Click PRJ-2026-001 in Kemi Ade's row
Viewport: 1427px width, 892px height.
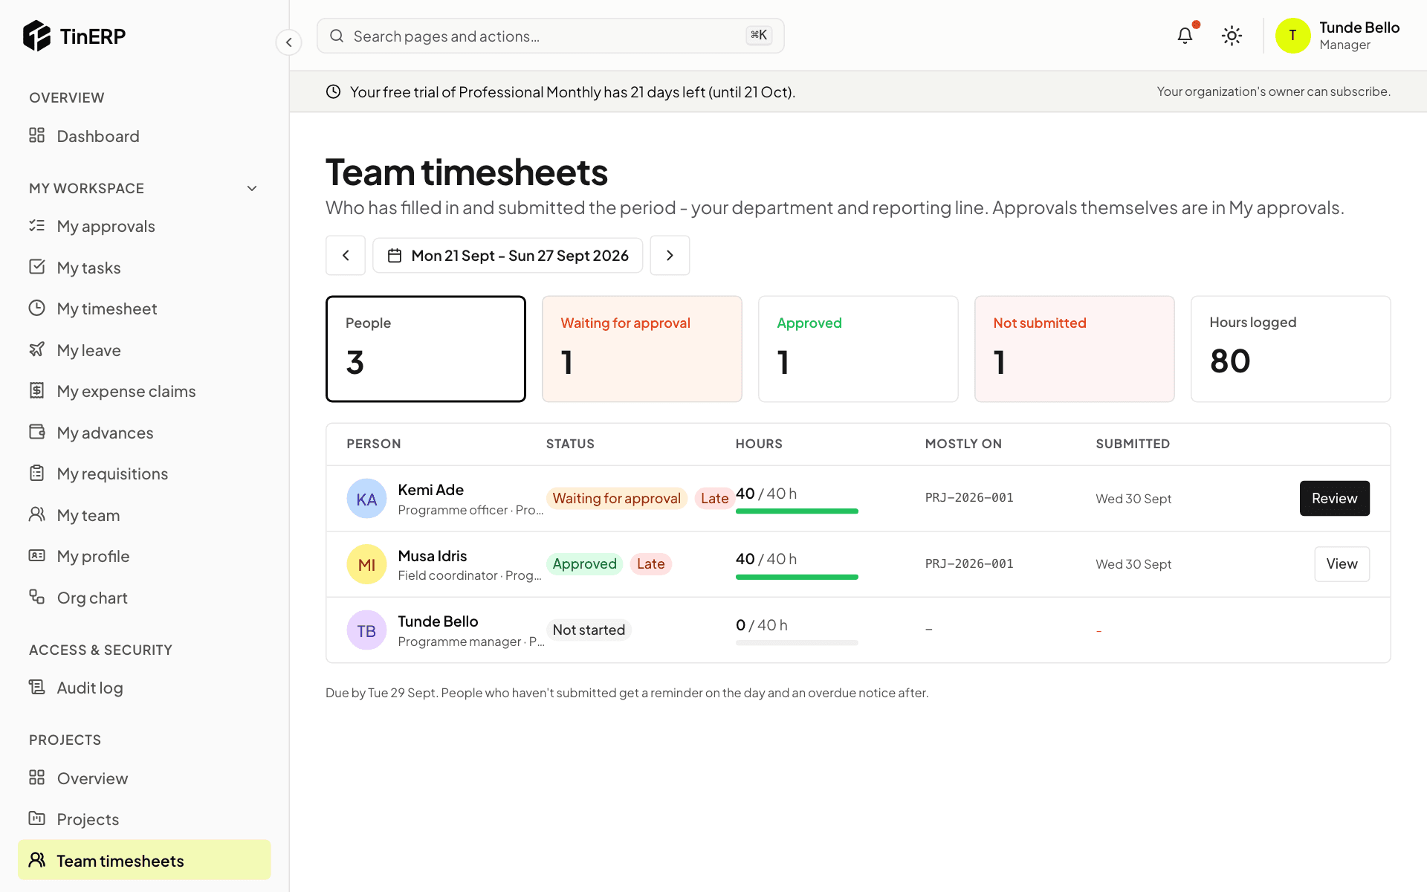click(969, 498)
